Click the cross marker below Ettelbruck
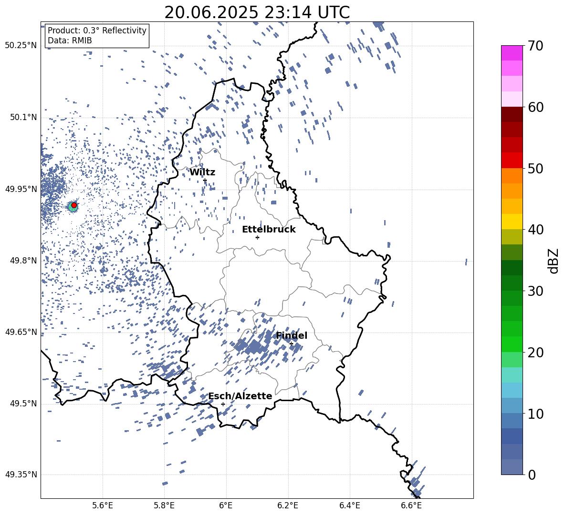This screenshot has width=565, height=515. [x=257, y=237]
